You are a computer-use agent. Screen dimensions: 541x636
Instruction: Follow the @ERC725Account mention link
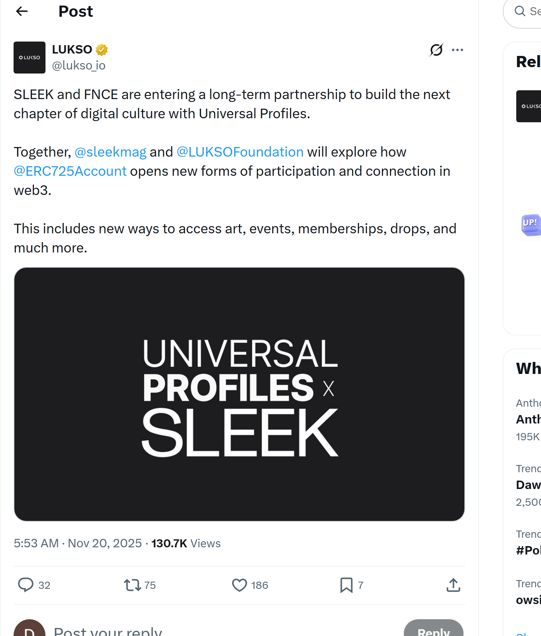pos(70,171)
